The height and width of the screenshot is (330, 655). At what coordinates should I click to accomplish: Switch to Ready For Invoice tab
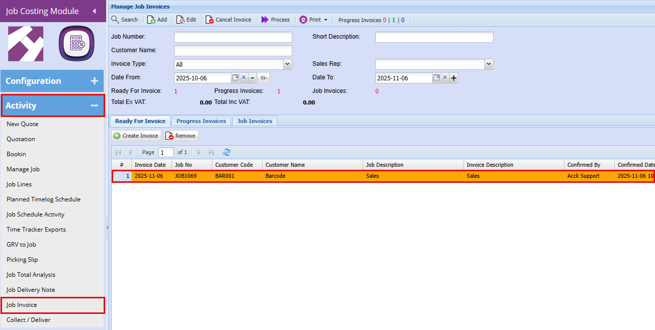click(x=140, y=121)
